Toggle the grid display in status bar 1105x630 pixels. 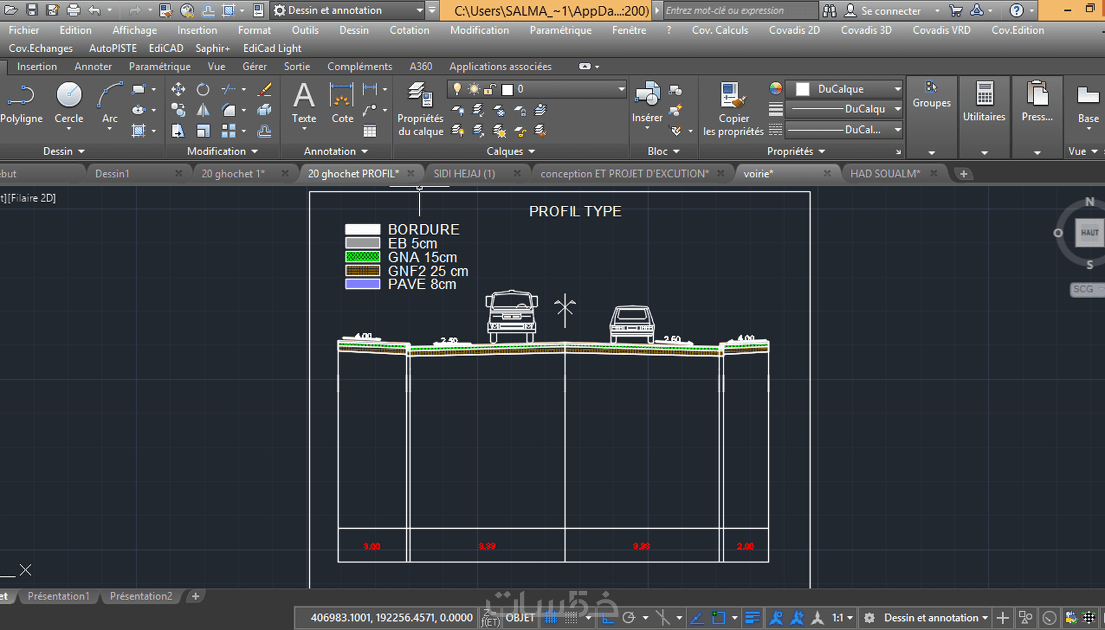[x=551, y=618]
